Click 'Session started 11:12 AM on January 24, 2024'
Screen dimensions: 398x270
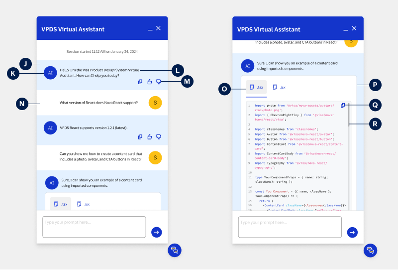(x=102, y=52)
